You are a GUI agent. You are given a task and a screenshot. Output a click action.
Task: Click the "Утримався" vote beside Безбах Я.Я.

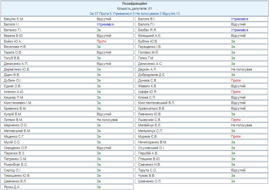click(x=239, y=30)
